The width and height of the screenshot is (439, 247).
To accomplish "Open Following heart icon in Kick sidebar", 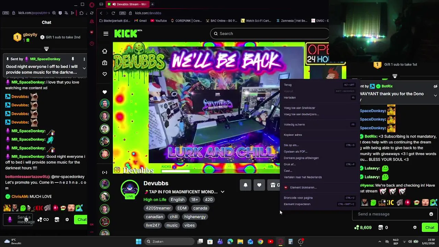I will pos(105,74).
